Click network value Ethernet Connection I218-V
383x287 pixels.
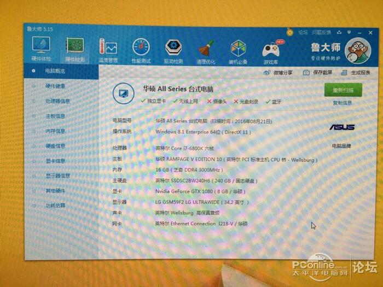[201, 224]
